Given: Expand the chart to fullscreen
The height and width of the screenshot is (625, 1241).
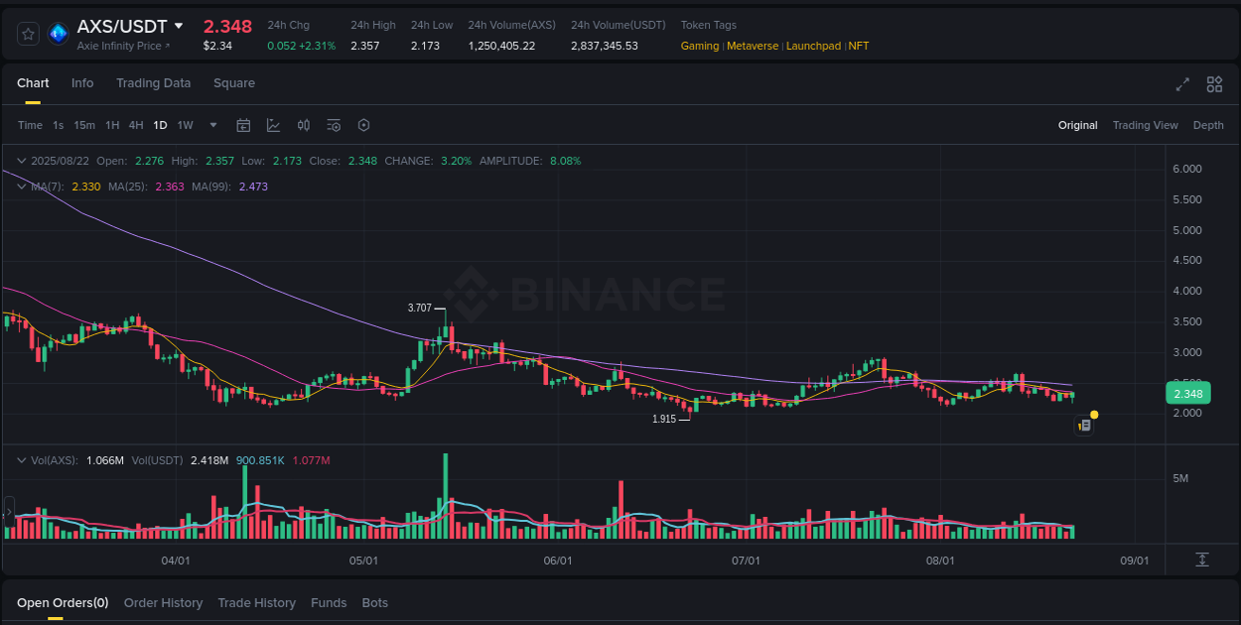Looking at the screenshot, I should (x=1181, y=85).
